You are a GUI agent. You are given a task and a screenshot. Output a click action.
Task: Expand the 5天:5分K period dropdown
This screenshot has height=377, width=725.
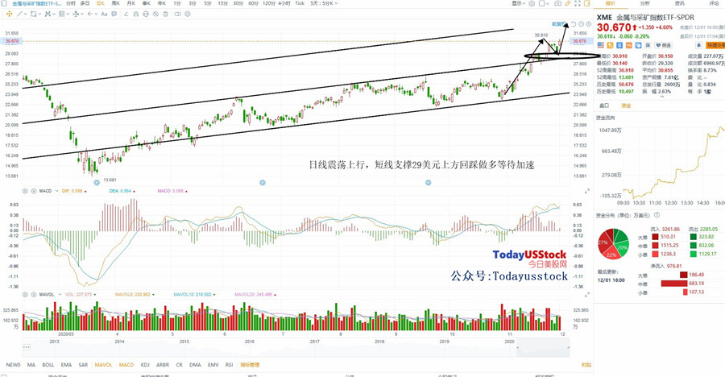324,3
